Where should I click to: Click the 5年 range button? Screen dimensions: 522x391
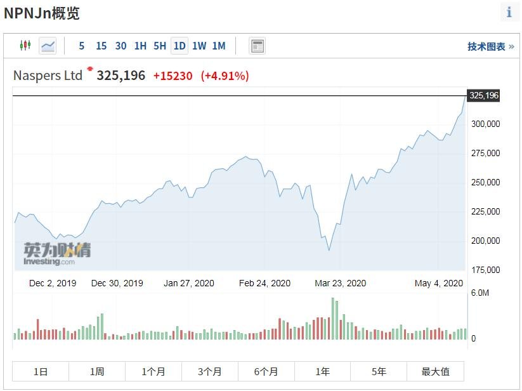379,371
